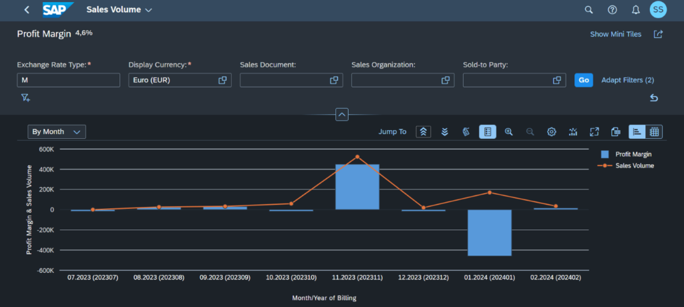The width and height of the screenshot is (684, 307).
Task: Click the details tag icon
Action: [466, 131]
